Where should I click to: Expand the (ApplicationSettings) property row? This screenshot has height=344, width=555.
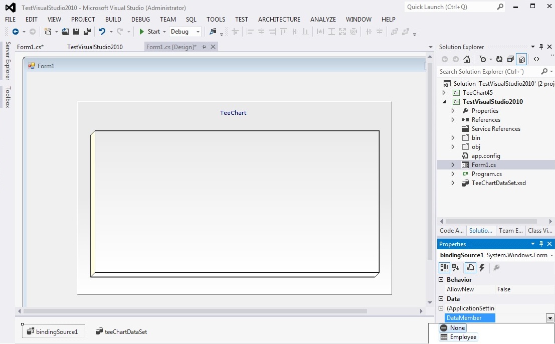tap(441, 308)
